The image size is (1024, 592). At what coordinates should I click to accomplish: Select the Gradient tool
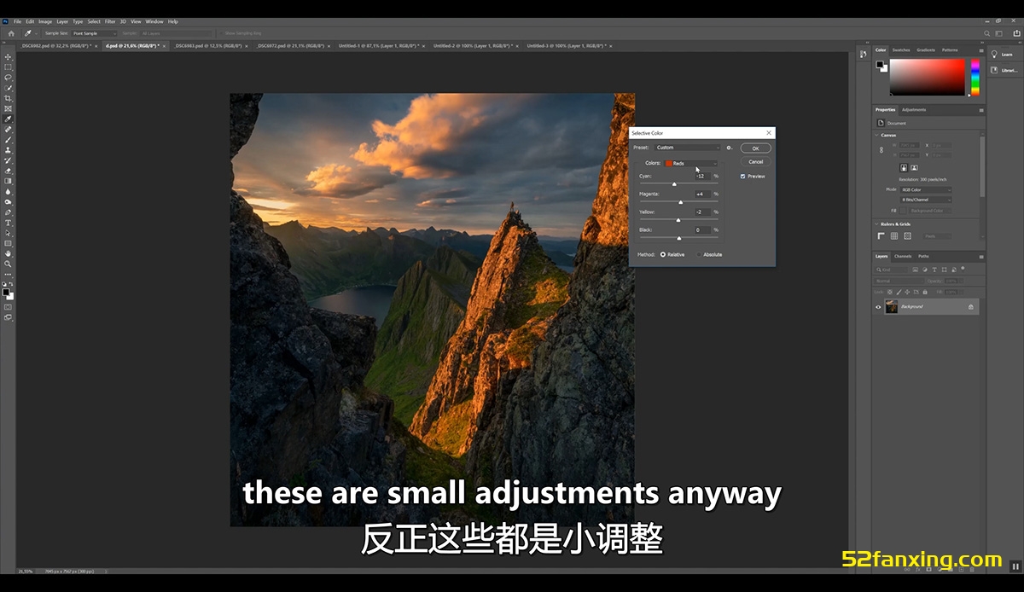[9, 181]
